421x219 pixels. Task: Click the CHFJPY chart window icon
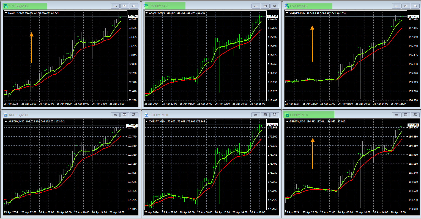[x=146, y=115]
